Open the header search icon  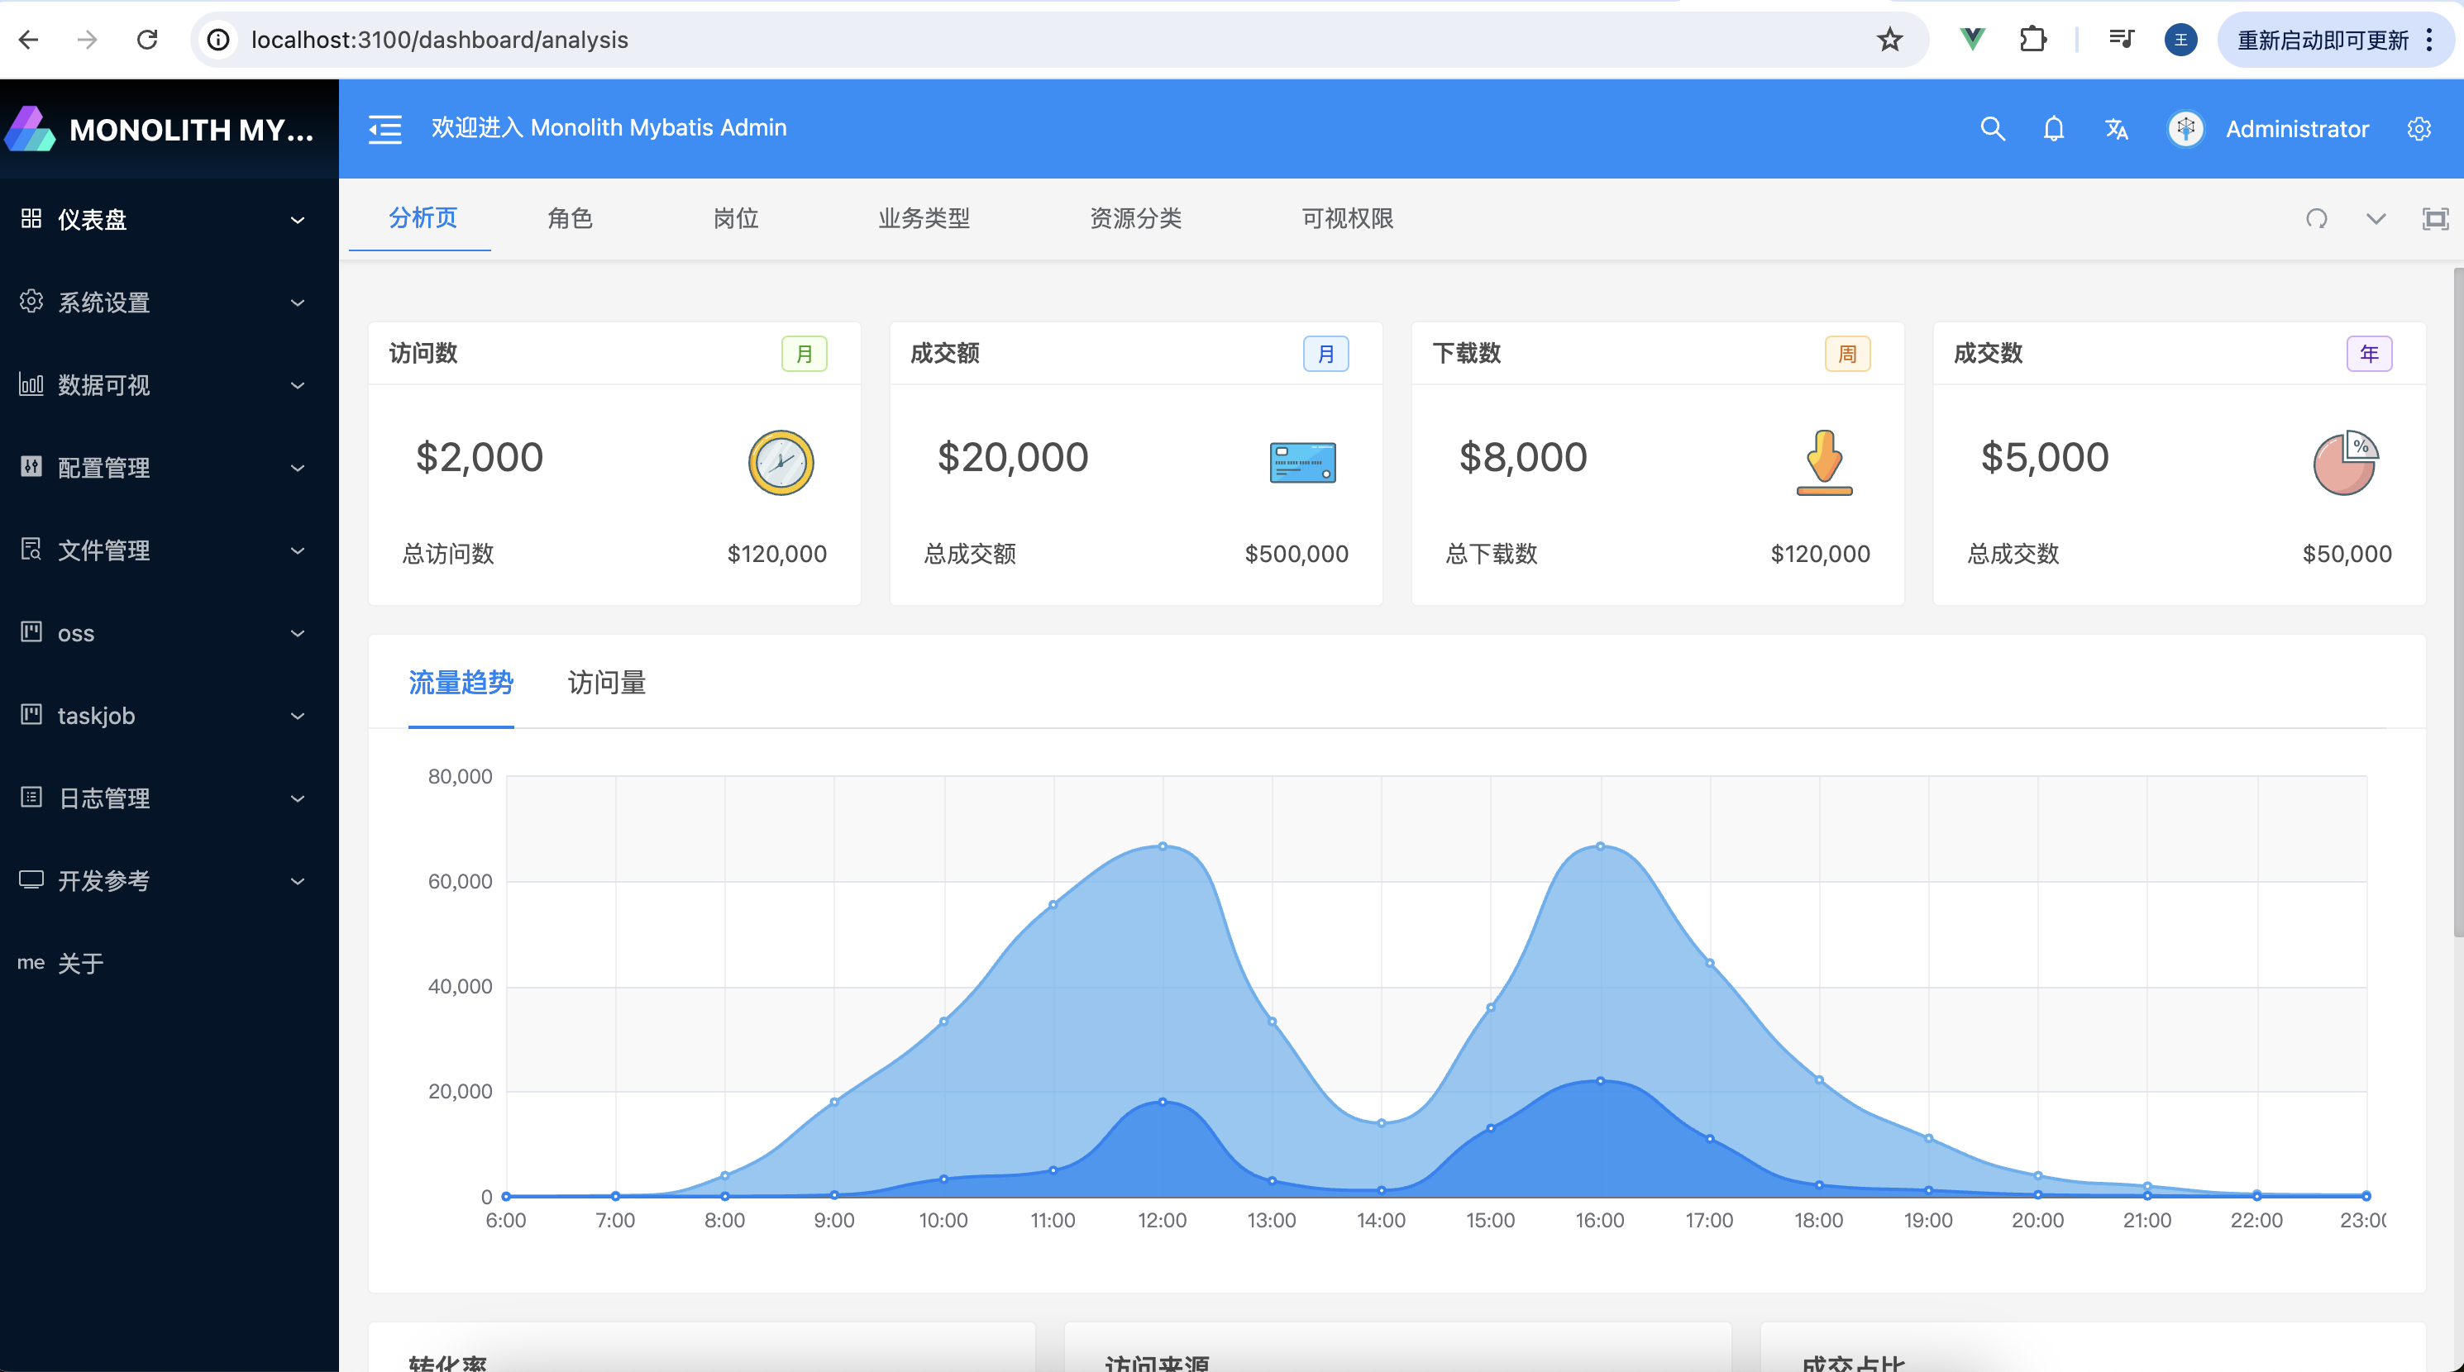tap(1993, 129)
